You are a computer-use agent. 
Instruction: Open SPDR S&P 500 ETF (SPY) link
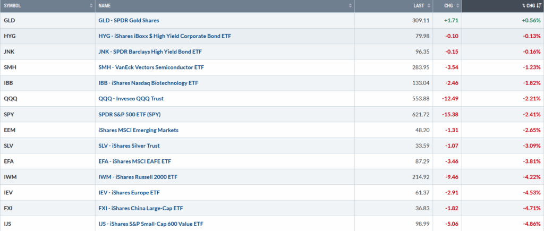tap(131, 114)
